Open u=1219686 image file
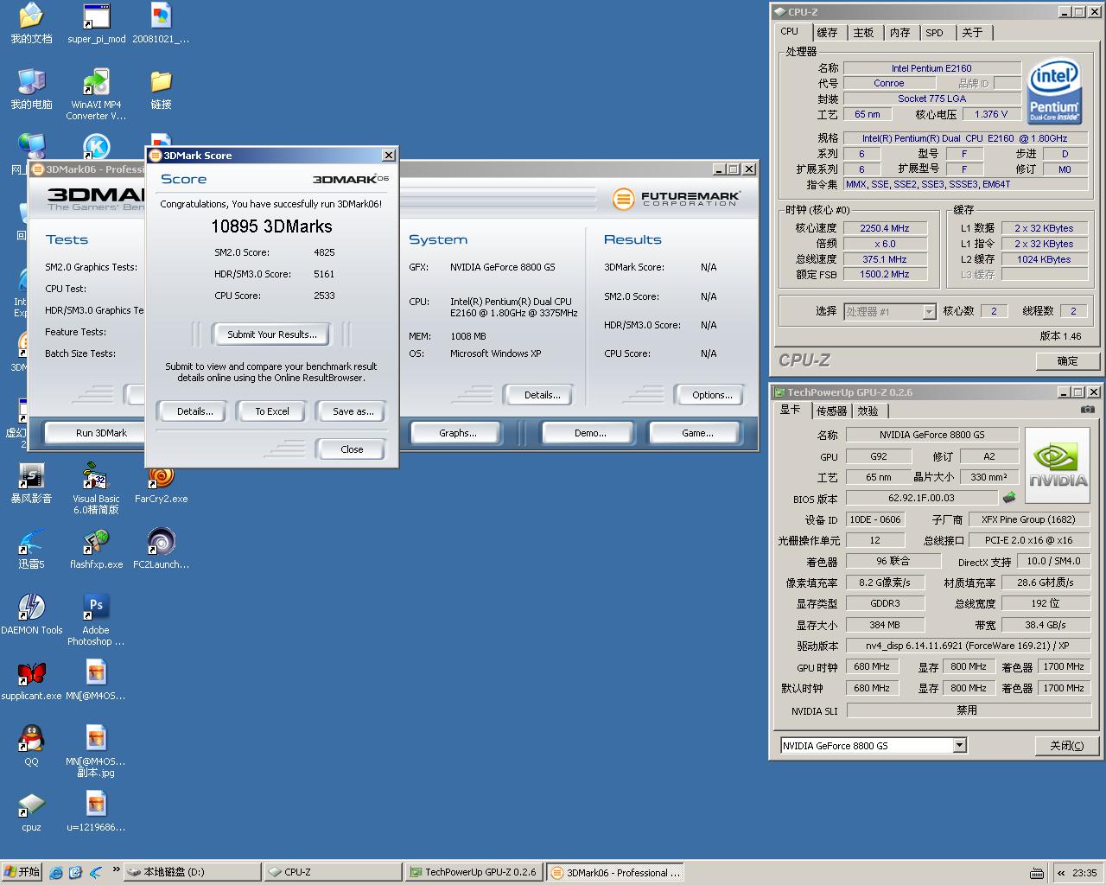This screenshot has width=1106, height=885. [x=97, y=812]
